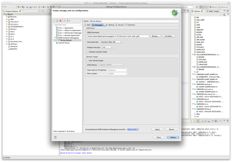The image size is (232, 162).
Task: Click Makefile icon in Project Explorer
Action: [x=9, y=49]
